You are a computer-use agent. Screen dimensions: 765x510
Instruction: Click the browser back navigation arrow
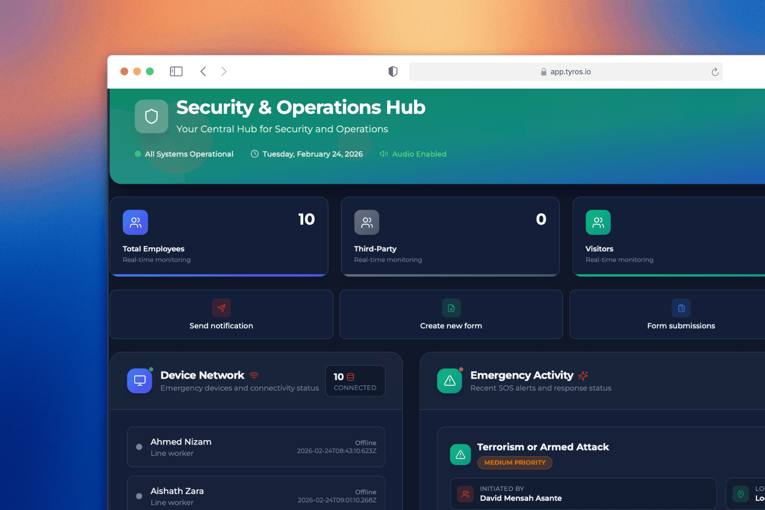[203, 71]
